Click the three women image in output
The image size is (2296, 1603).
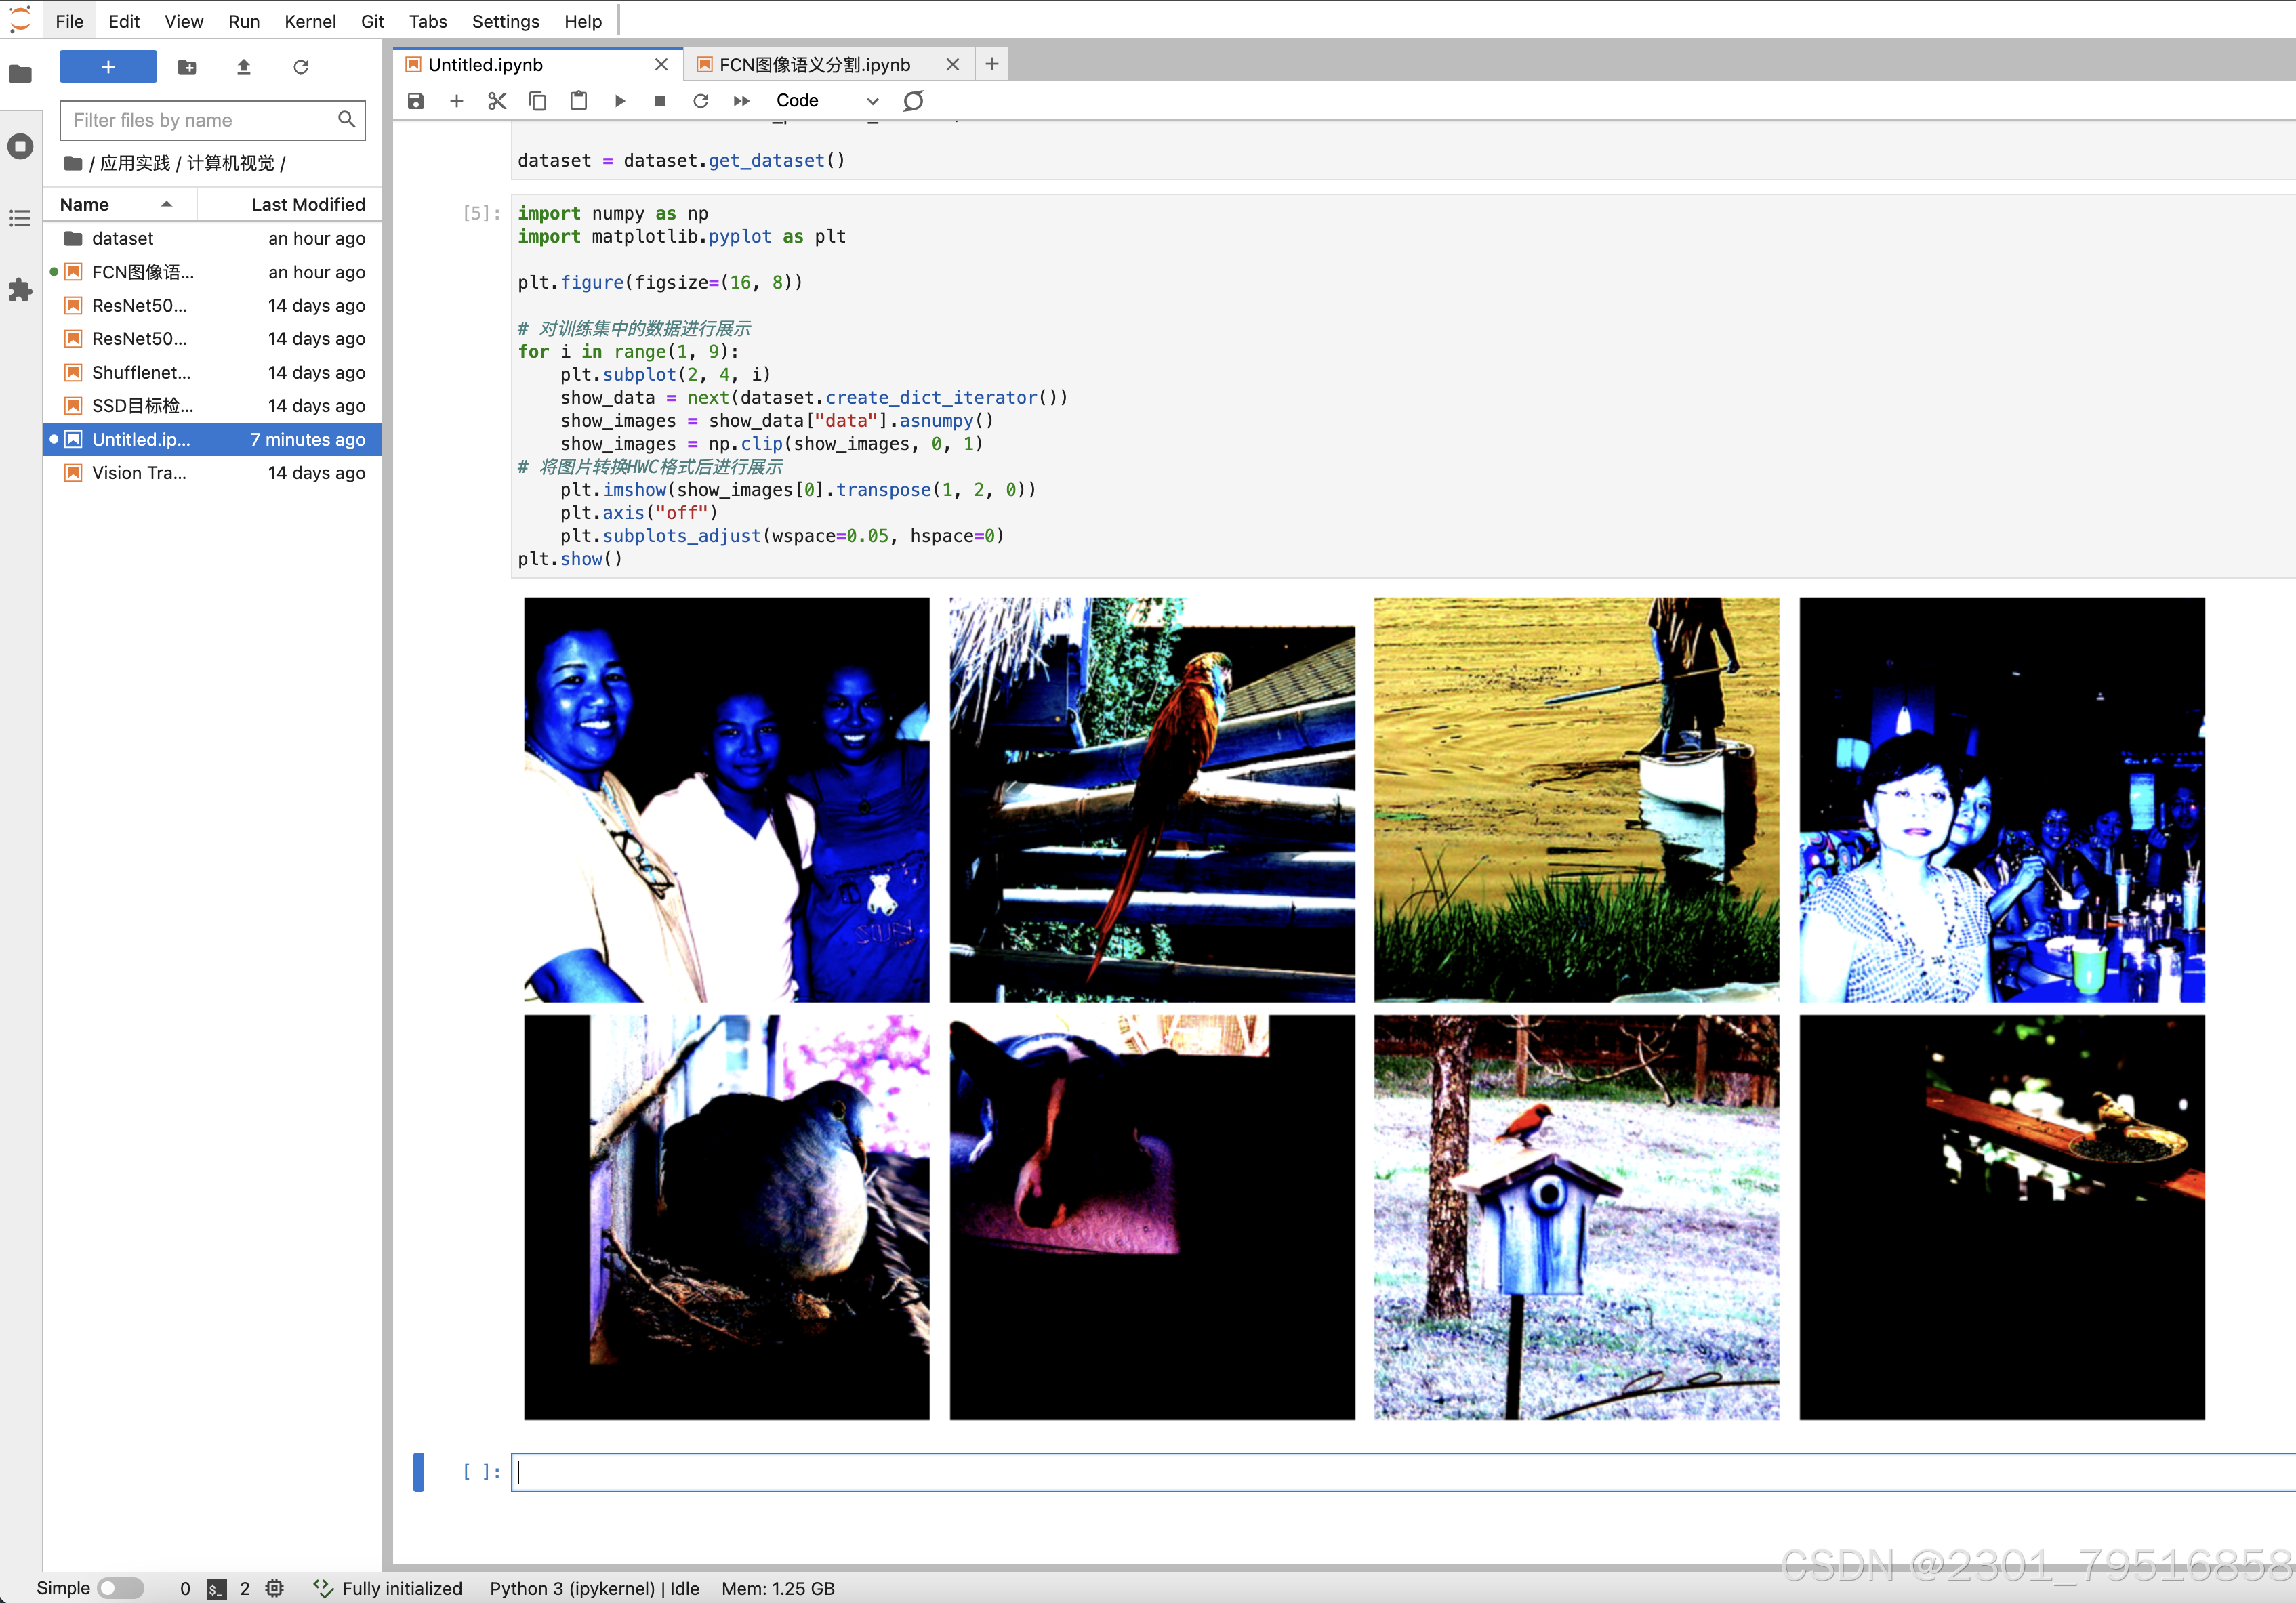point(727,800)
